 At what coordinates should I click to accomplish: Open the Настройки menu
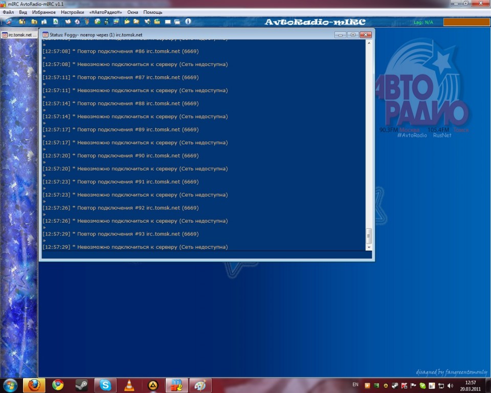point(72,12)
